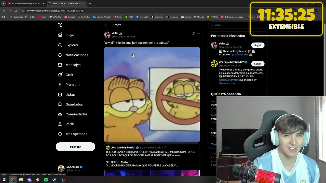Open the Disfrutá de un espa... bookmark
This screenshot has height=183, width=326.
pos(232,17)
